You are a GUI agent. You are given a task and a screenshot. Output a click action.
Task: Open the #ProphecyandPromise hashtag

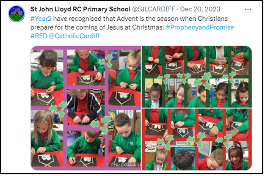pos(200,27)
